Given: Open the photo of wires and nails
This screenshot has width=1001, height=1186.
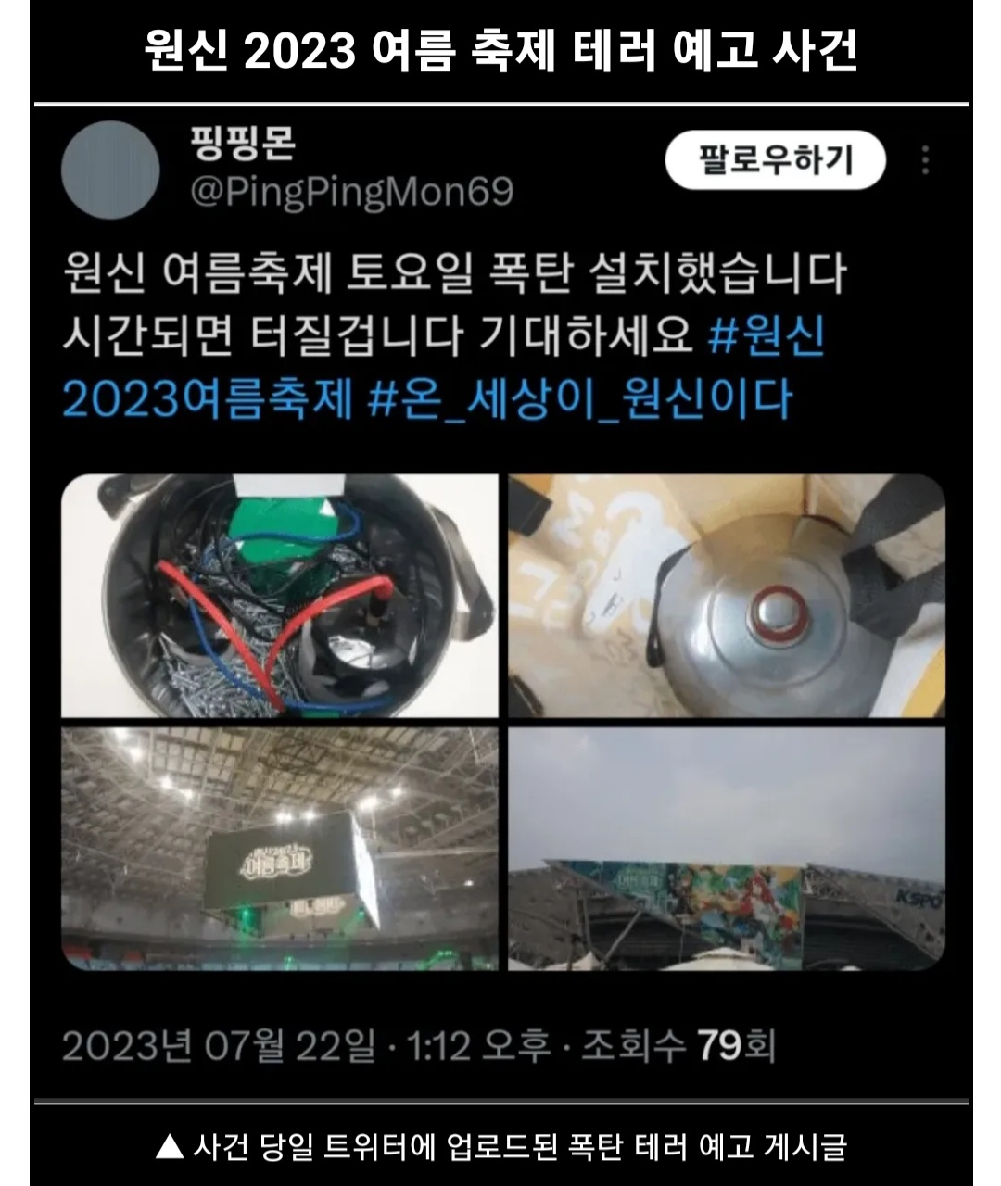Looking at the screenshot, I should tap(280, 596).
